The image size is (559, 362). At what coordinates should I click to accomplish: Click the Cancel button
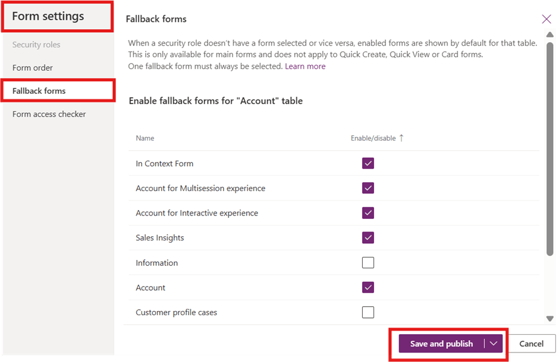point(531,344)
